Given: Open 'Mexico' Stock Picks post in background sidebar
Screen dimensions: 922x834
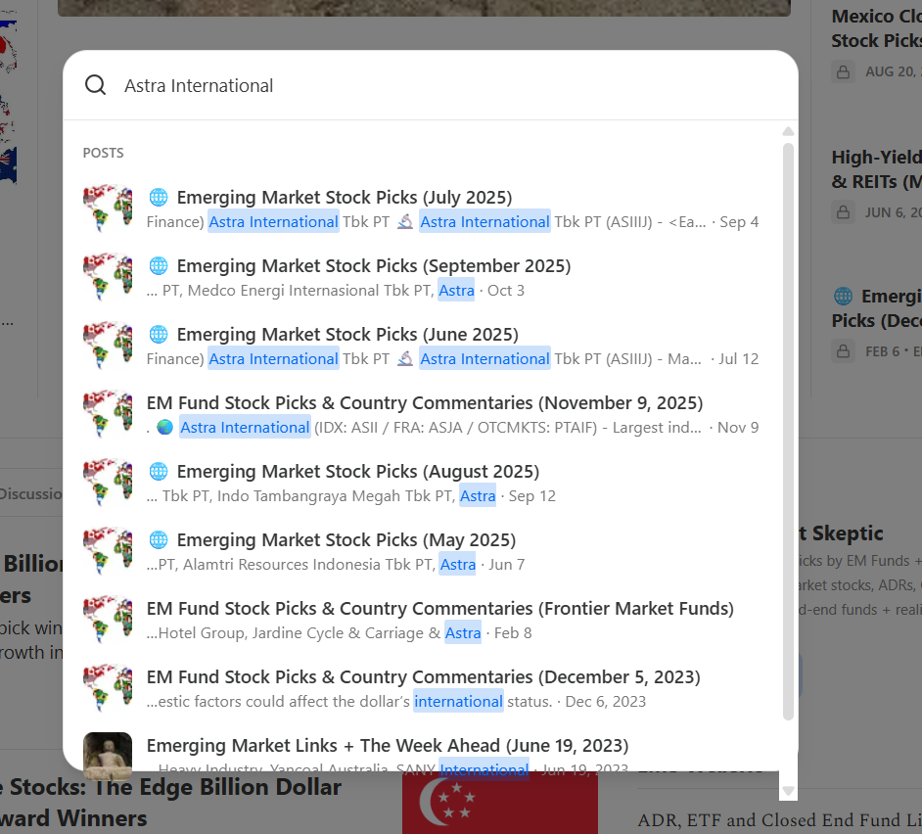Looking at the screenshot, I should [x=877, y=28].
